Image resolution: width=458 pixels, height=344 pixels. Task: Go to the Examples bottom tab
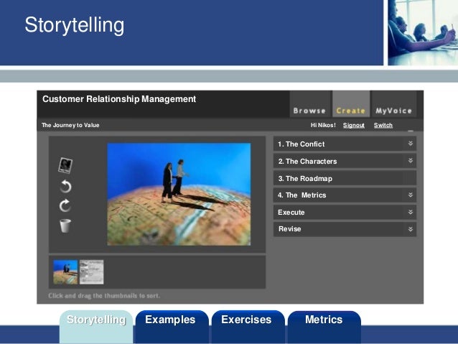point(170,320)
